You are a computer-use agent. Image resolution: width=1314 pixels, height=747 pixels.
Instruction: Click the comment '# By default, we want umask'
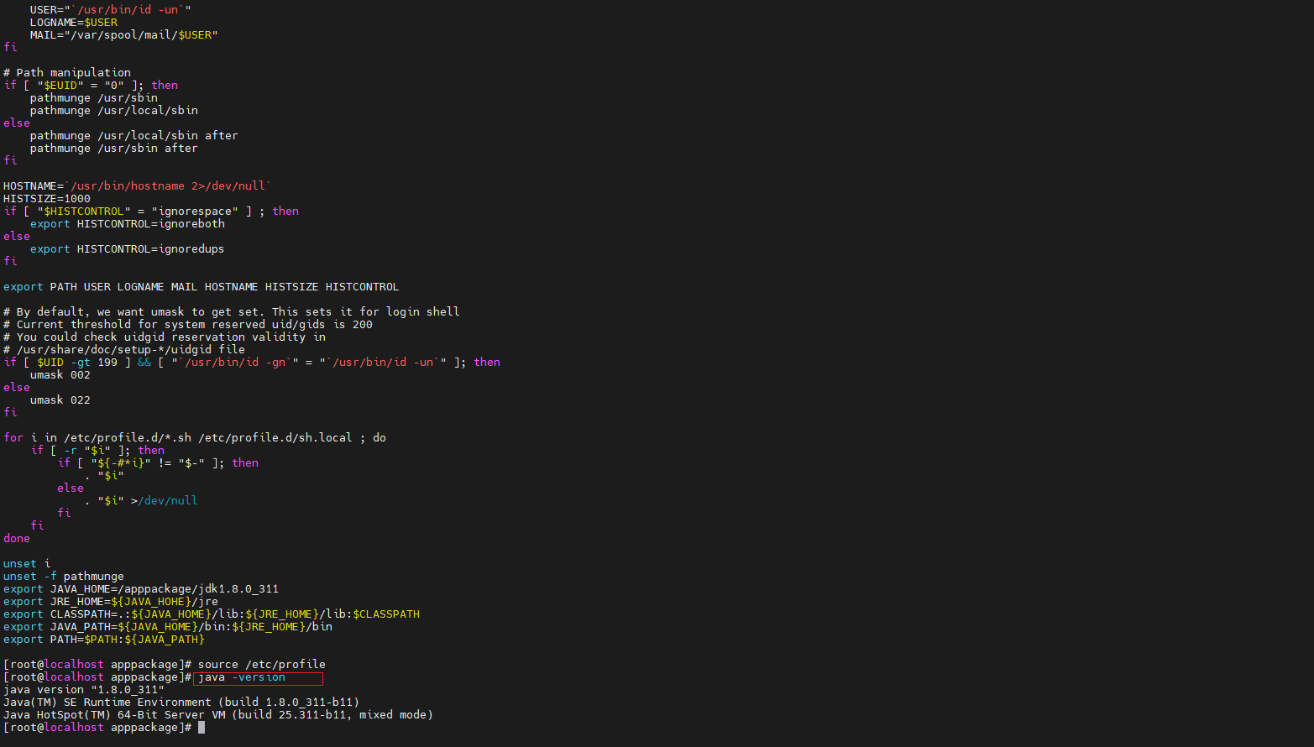click(x=232, y=312)
